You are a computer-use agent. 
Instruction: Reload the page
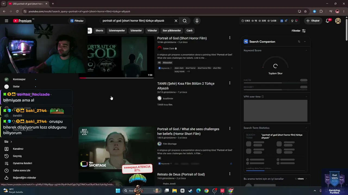17,11
